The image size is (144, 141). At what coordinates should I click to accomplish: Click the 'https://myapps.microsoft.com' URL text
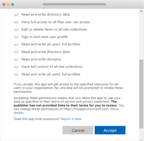coord(86,109)
